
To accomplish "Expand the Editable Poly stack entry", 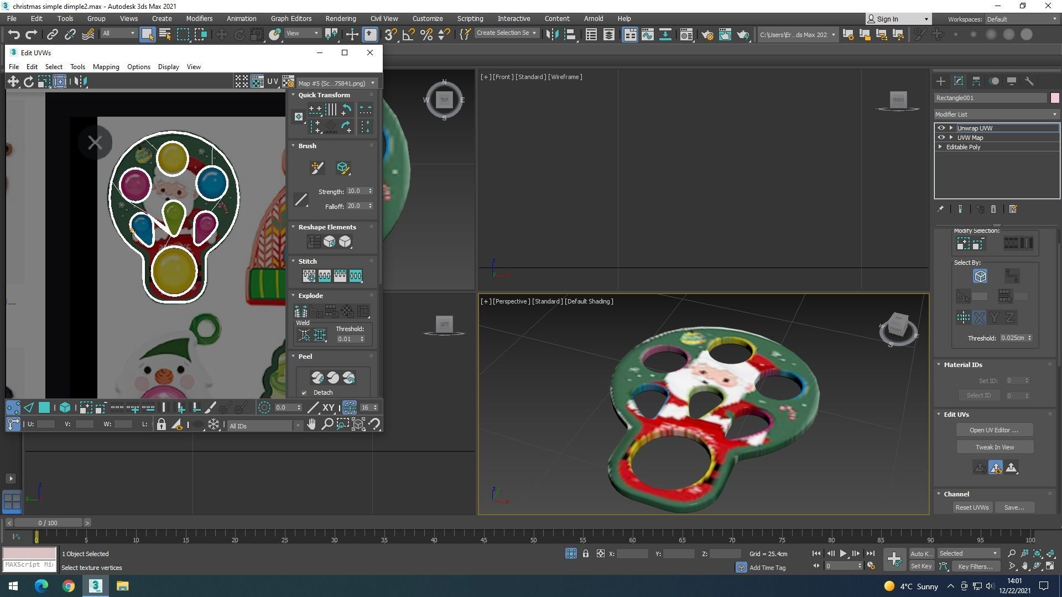I will [x=940, y=147].
